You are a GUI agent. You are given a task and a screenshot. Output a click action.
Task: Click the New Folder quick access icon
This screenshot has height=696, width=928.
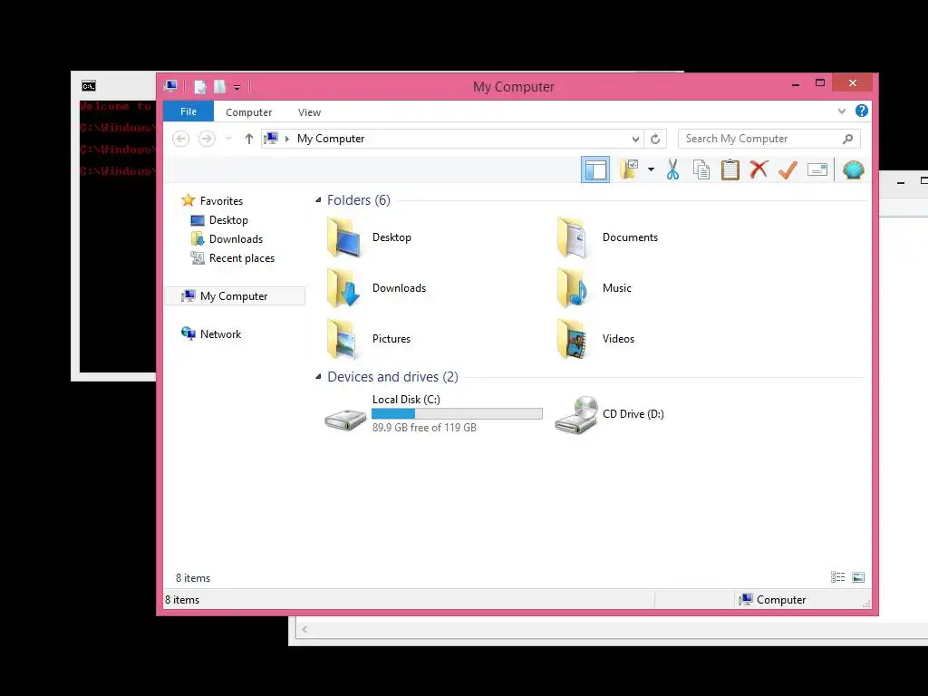click(x=219, y=87)
